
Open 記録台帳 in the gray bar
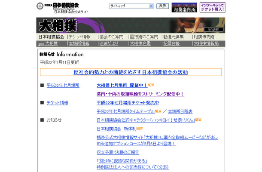coord(171,44)
